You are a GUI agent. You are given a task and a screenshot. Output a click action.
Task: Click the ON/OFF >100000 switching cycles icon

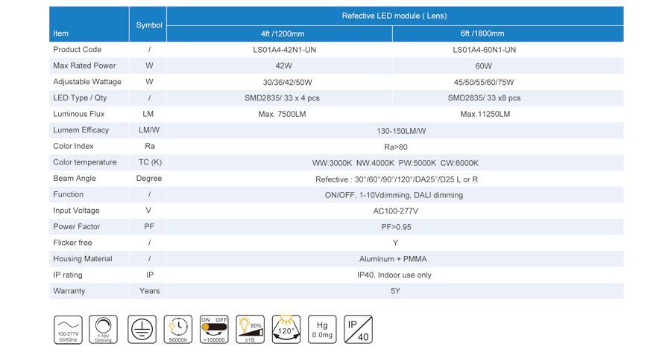tap(215, 330)
